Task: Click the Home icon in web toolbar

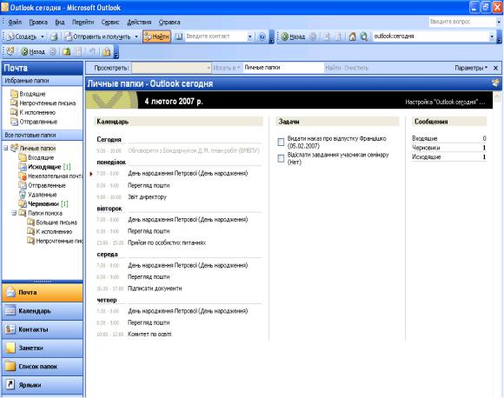Action: coord(352,36)
